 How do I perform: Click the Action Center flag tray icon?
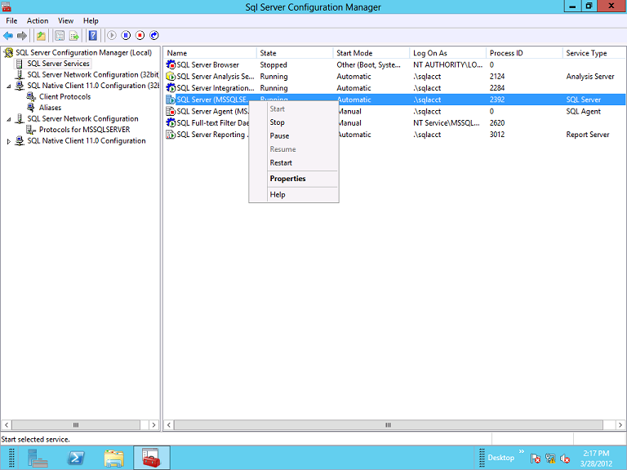click(536, 459)
